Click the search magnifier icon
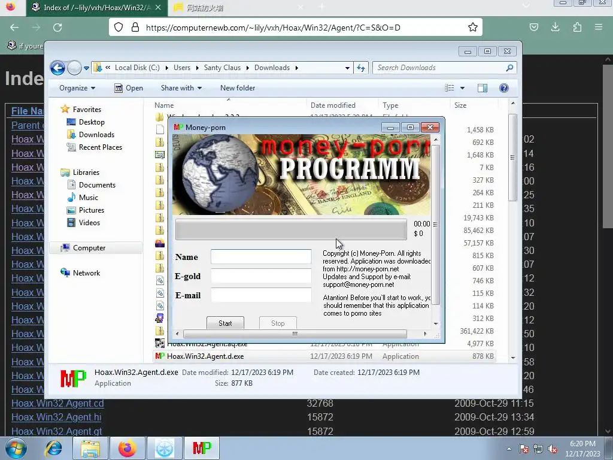This screenshot has width=613, height=460. [x=509, y=68]
